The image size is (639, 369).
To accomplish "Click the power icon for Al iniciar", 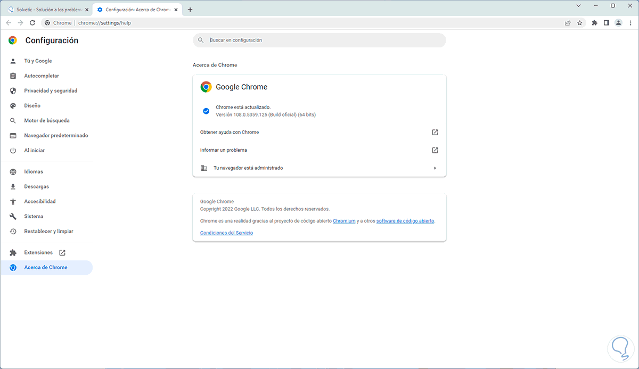I will 13,150.
